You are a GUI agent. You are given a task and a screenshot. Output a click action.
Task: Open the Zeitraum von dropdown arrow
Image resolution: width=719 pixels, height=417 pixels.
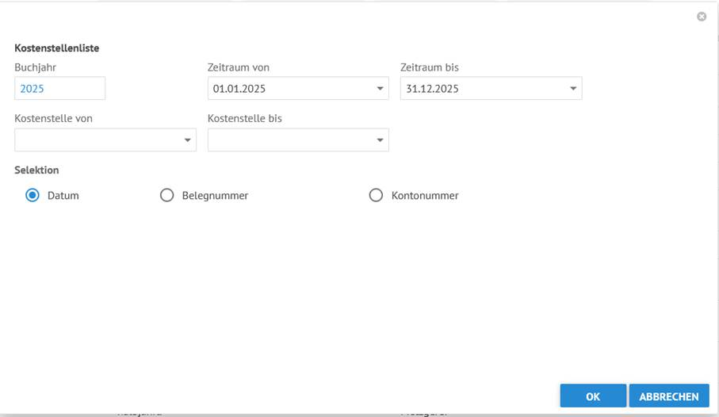click(x=381, y=89)
